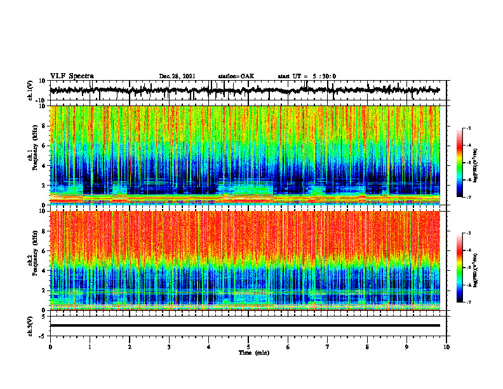Click the log(PSD) label beside ch.2 color bar
The image size is (503, 389).
tap(476, 271)
